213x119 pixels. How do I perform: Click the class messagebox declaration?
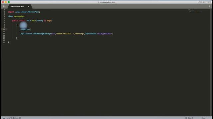pos(17,16)
